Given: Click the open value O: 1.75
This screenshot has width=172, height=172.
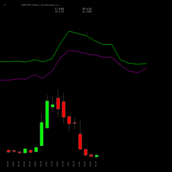Looking at the screenshot, I should click(x=60, y=12).
